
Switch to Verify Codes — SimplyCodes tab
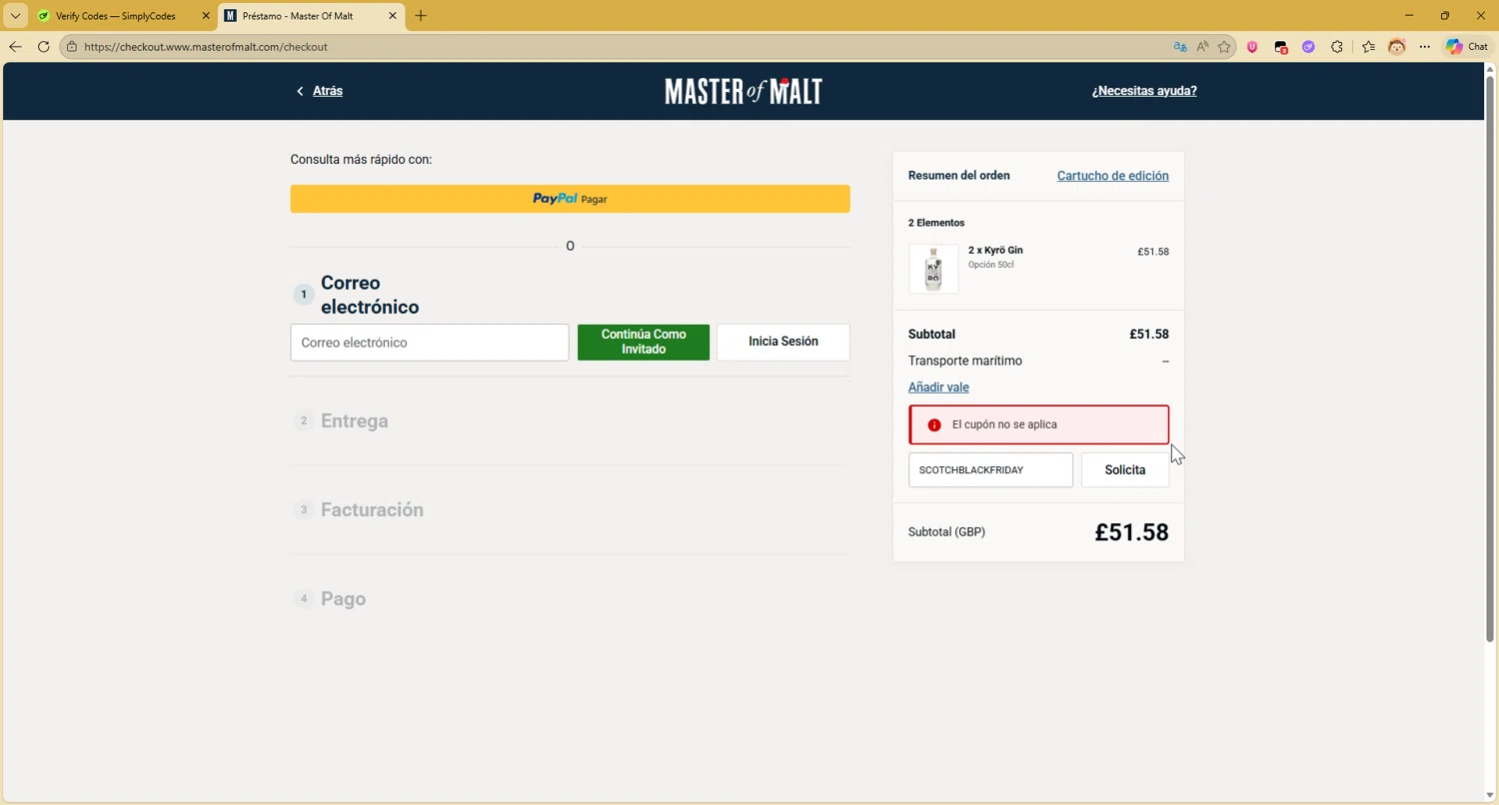pyautogui.click(x=116, y=16)
